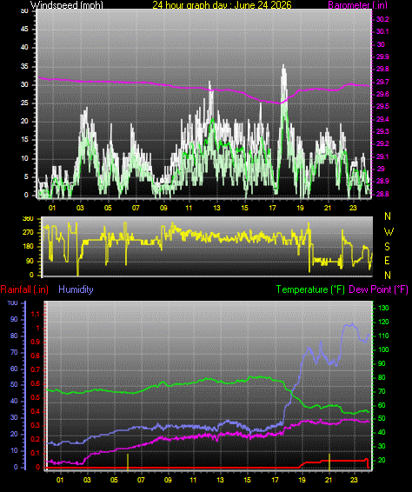
Task: Click the wind gust spike near hour 13
Action: (x=209, y=83)
